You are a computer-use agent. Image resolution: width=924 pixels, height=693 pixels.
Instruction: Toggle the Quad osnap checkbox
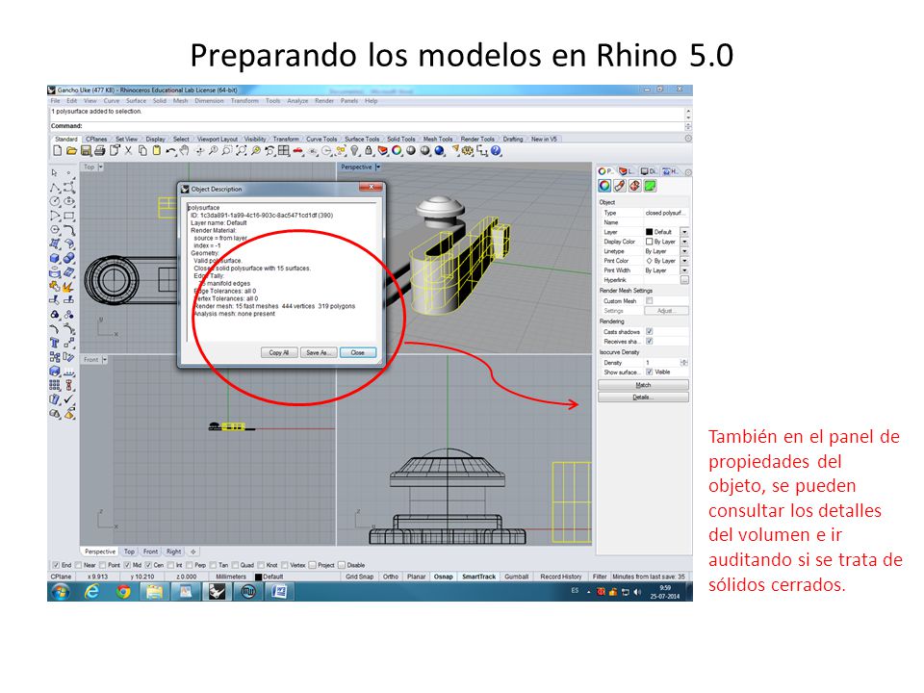point(235,565)
